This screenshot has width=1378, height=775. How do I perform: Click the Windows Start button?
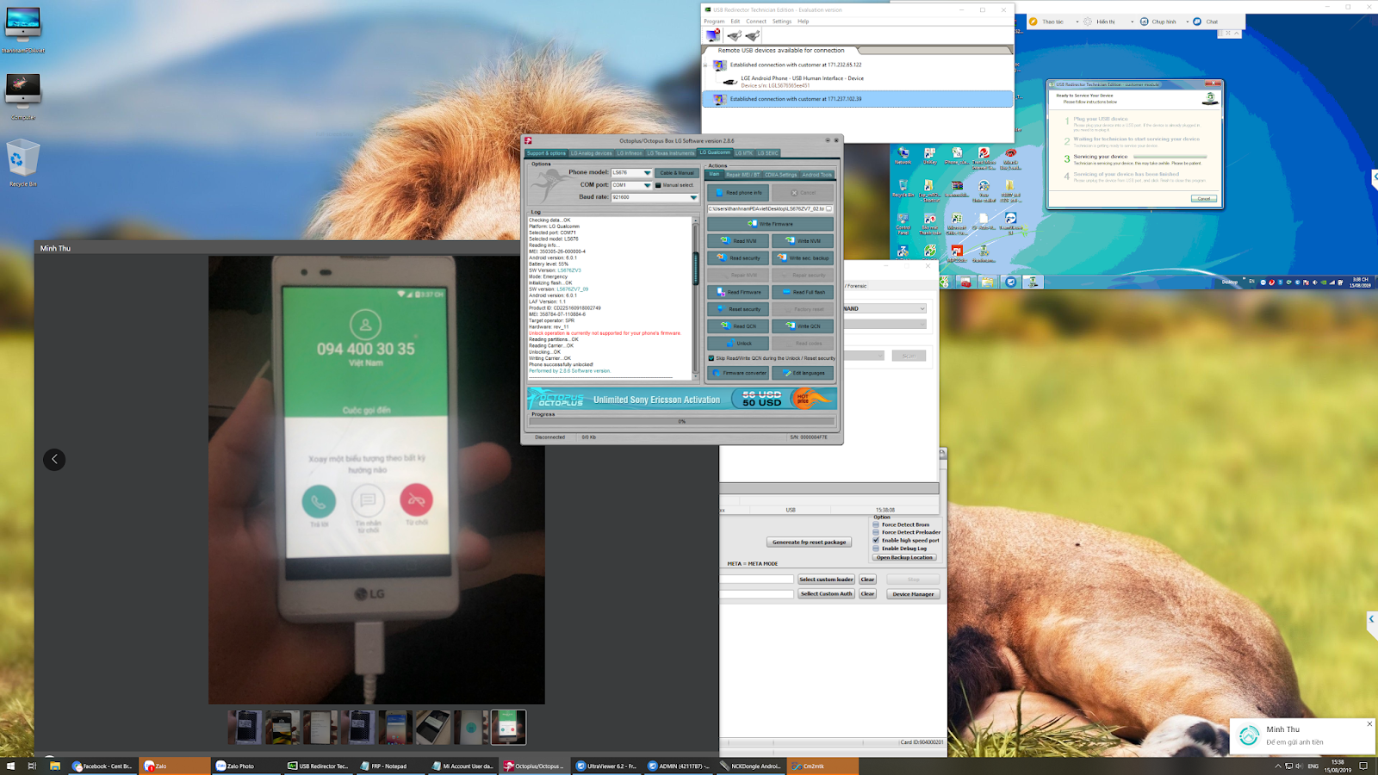(x=11, y=766)
